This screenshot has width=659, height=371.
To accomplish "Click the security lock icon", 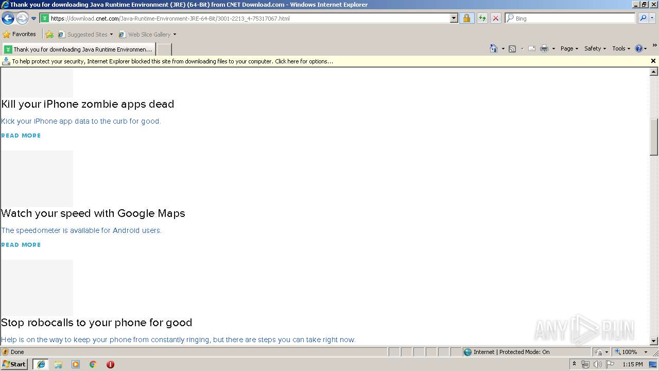I will [466, 18].
